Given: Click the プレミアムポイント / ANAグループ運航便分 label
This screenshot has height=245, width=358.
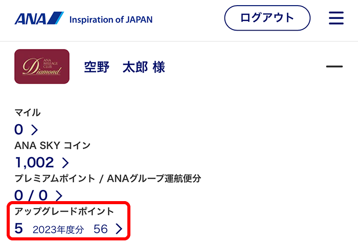Looking at the screenshot, I should (107, 179).
